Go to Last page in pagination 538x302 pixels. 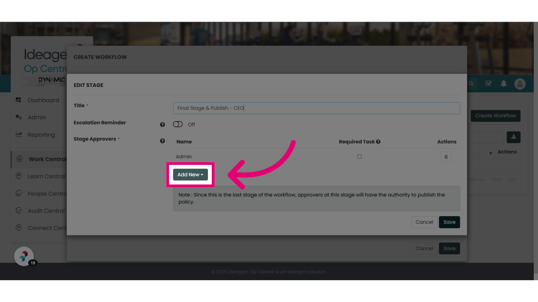[x=512, y=180]
